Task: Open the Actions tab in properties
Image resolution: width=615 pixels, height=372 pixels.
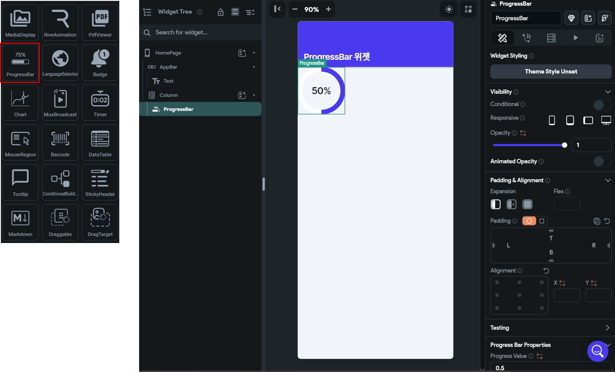Action: click(x=527, y=38)
